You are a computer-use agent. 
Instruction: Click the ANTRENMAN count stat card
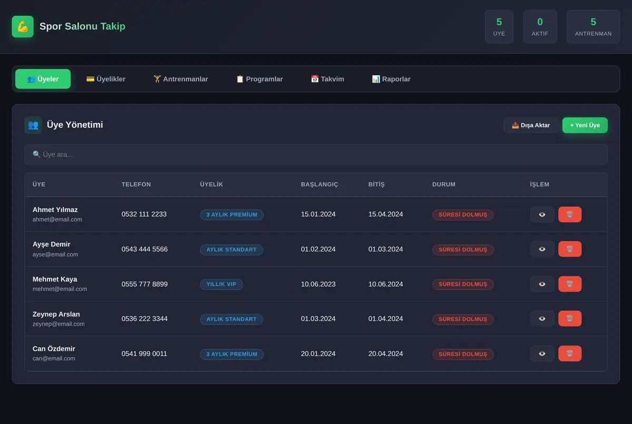click(594, 27)
